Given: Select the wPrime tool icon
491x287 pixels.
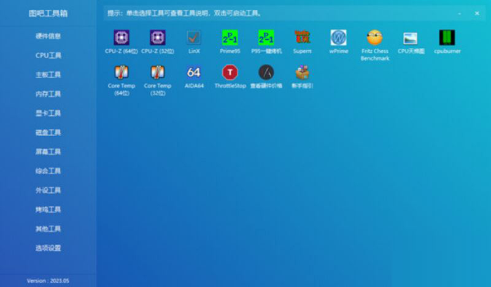Looking at the screenshot, I should [x=339, y=37].
